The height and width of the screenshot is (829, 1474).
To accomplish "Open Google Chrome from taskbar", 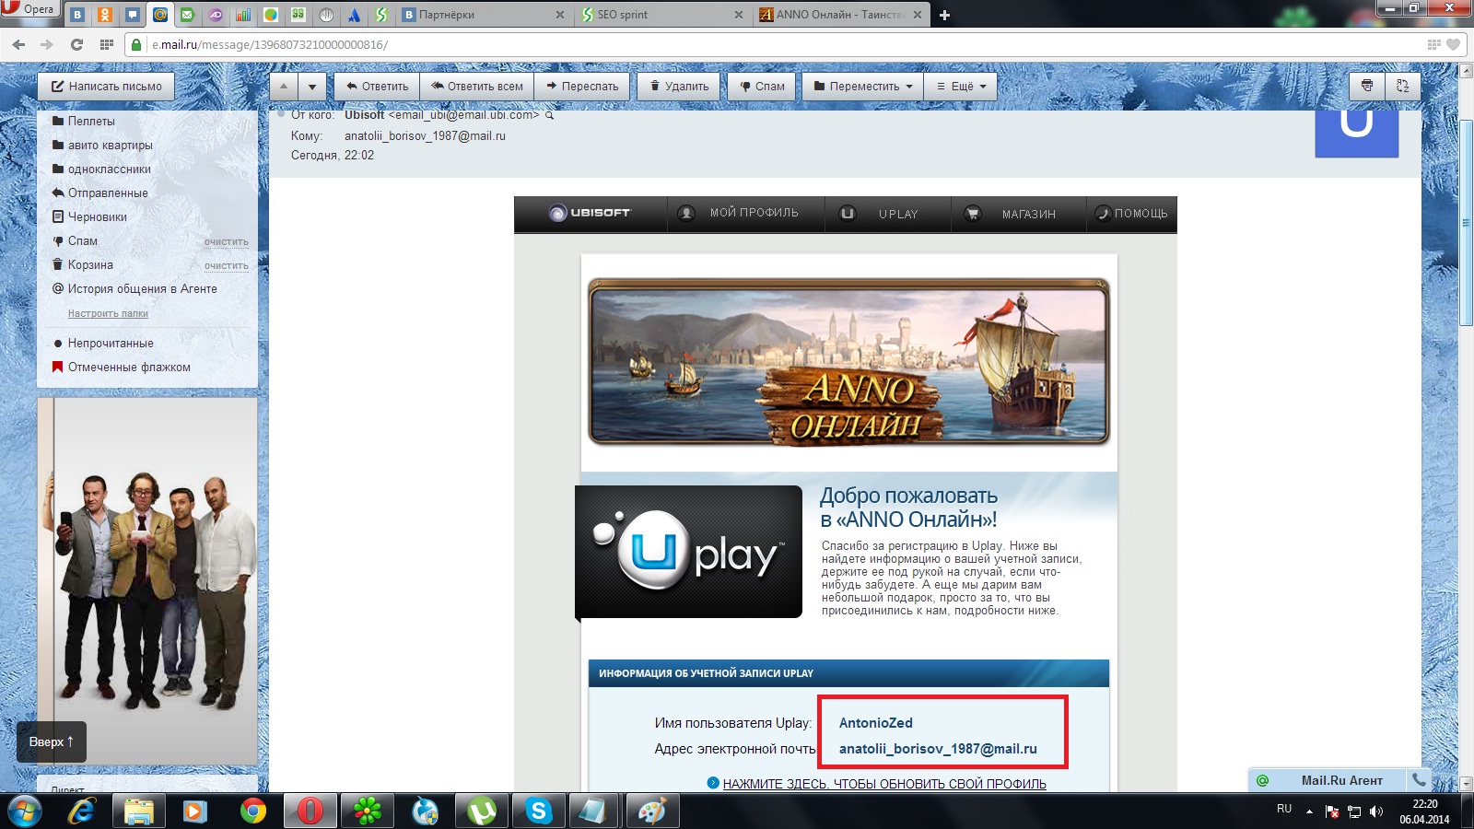I will click(252, 811).
